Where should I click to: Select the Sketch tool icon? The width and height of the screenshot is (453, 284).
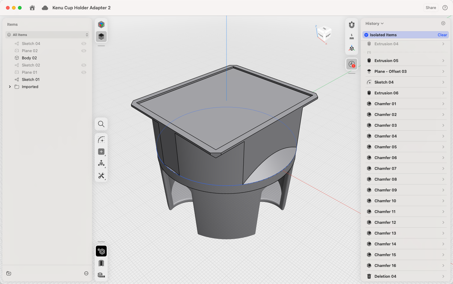click(101, 140)
